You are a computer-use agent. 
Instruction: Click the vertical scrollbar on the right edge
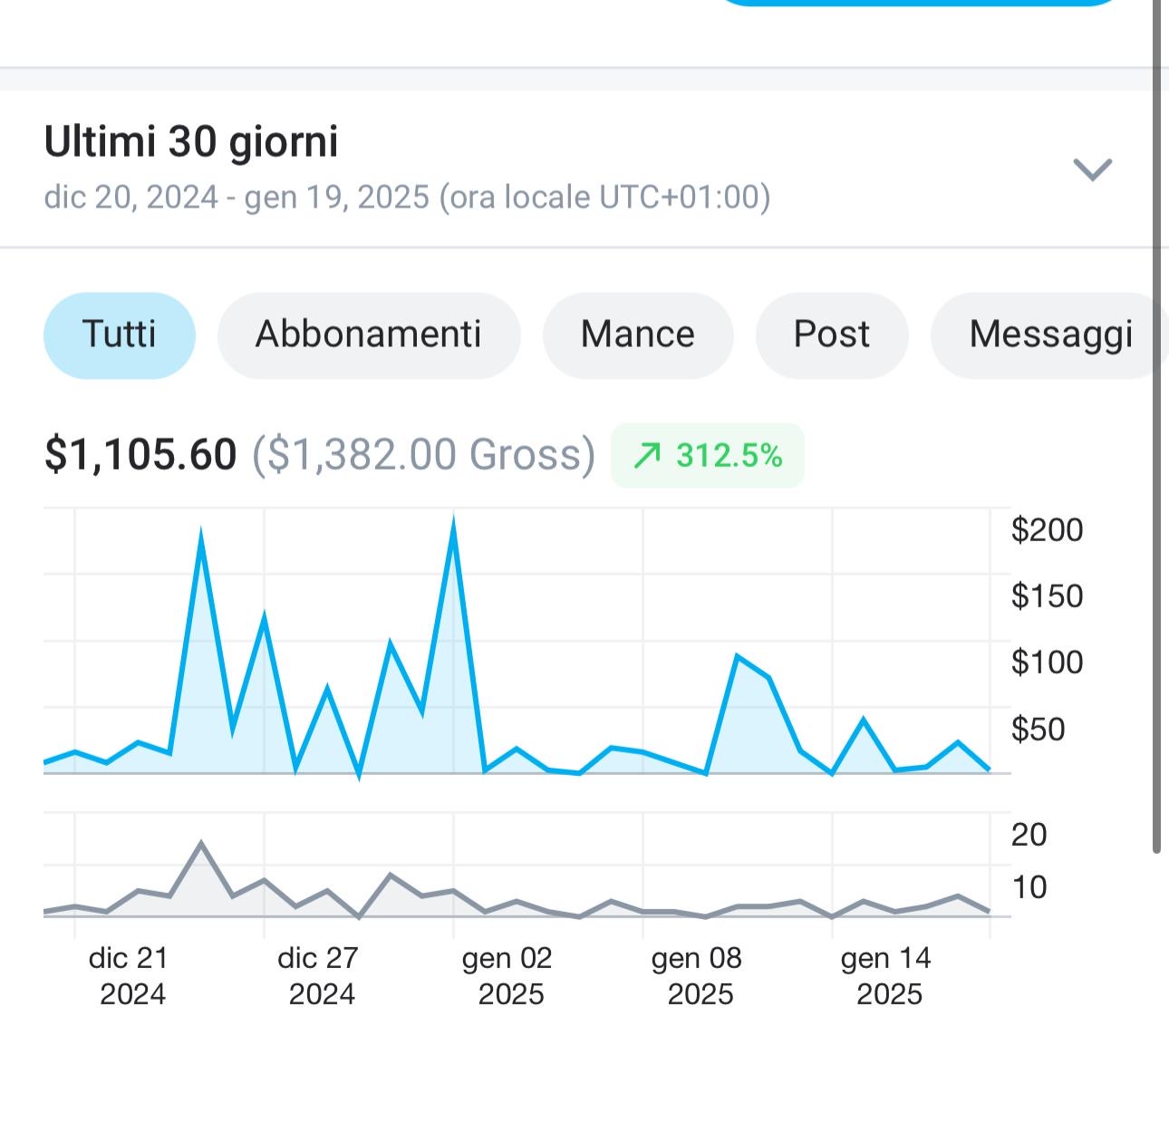[1156, 426]
